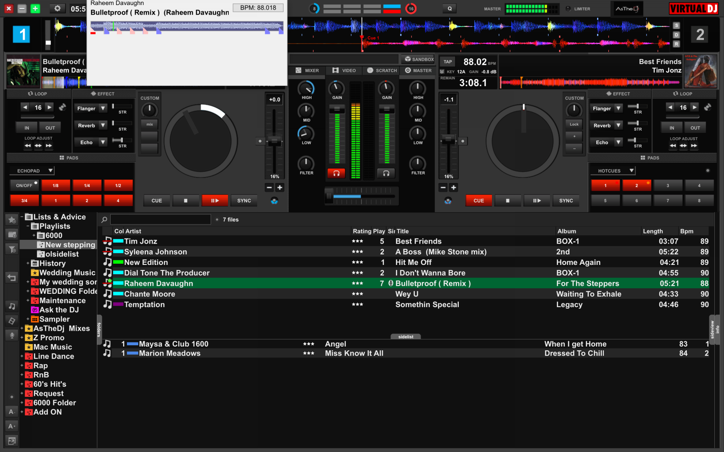Expand the AsTheDj Mixes folder
724x452 pixels.
[x=22, y=329]
